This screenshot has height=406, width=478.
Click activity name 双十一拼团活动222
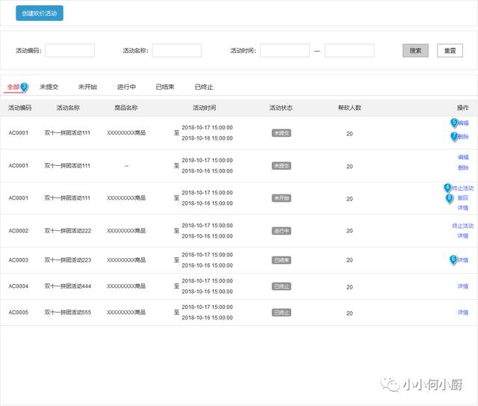click(68, 231)
